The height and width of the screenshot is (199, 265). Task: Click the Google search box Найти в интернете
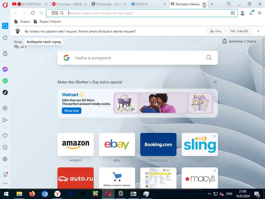tap(138, 58)
